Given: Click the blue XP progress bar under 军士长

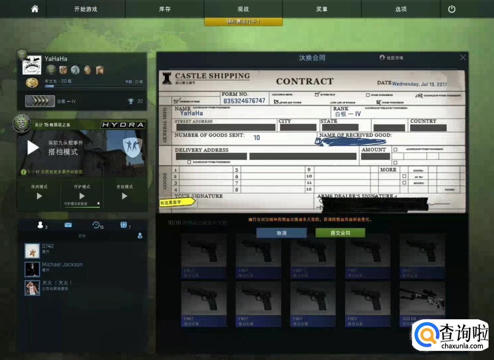Looking at the screenshot, I should [x=94, y=86].
